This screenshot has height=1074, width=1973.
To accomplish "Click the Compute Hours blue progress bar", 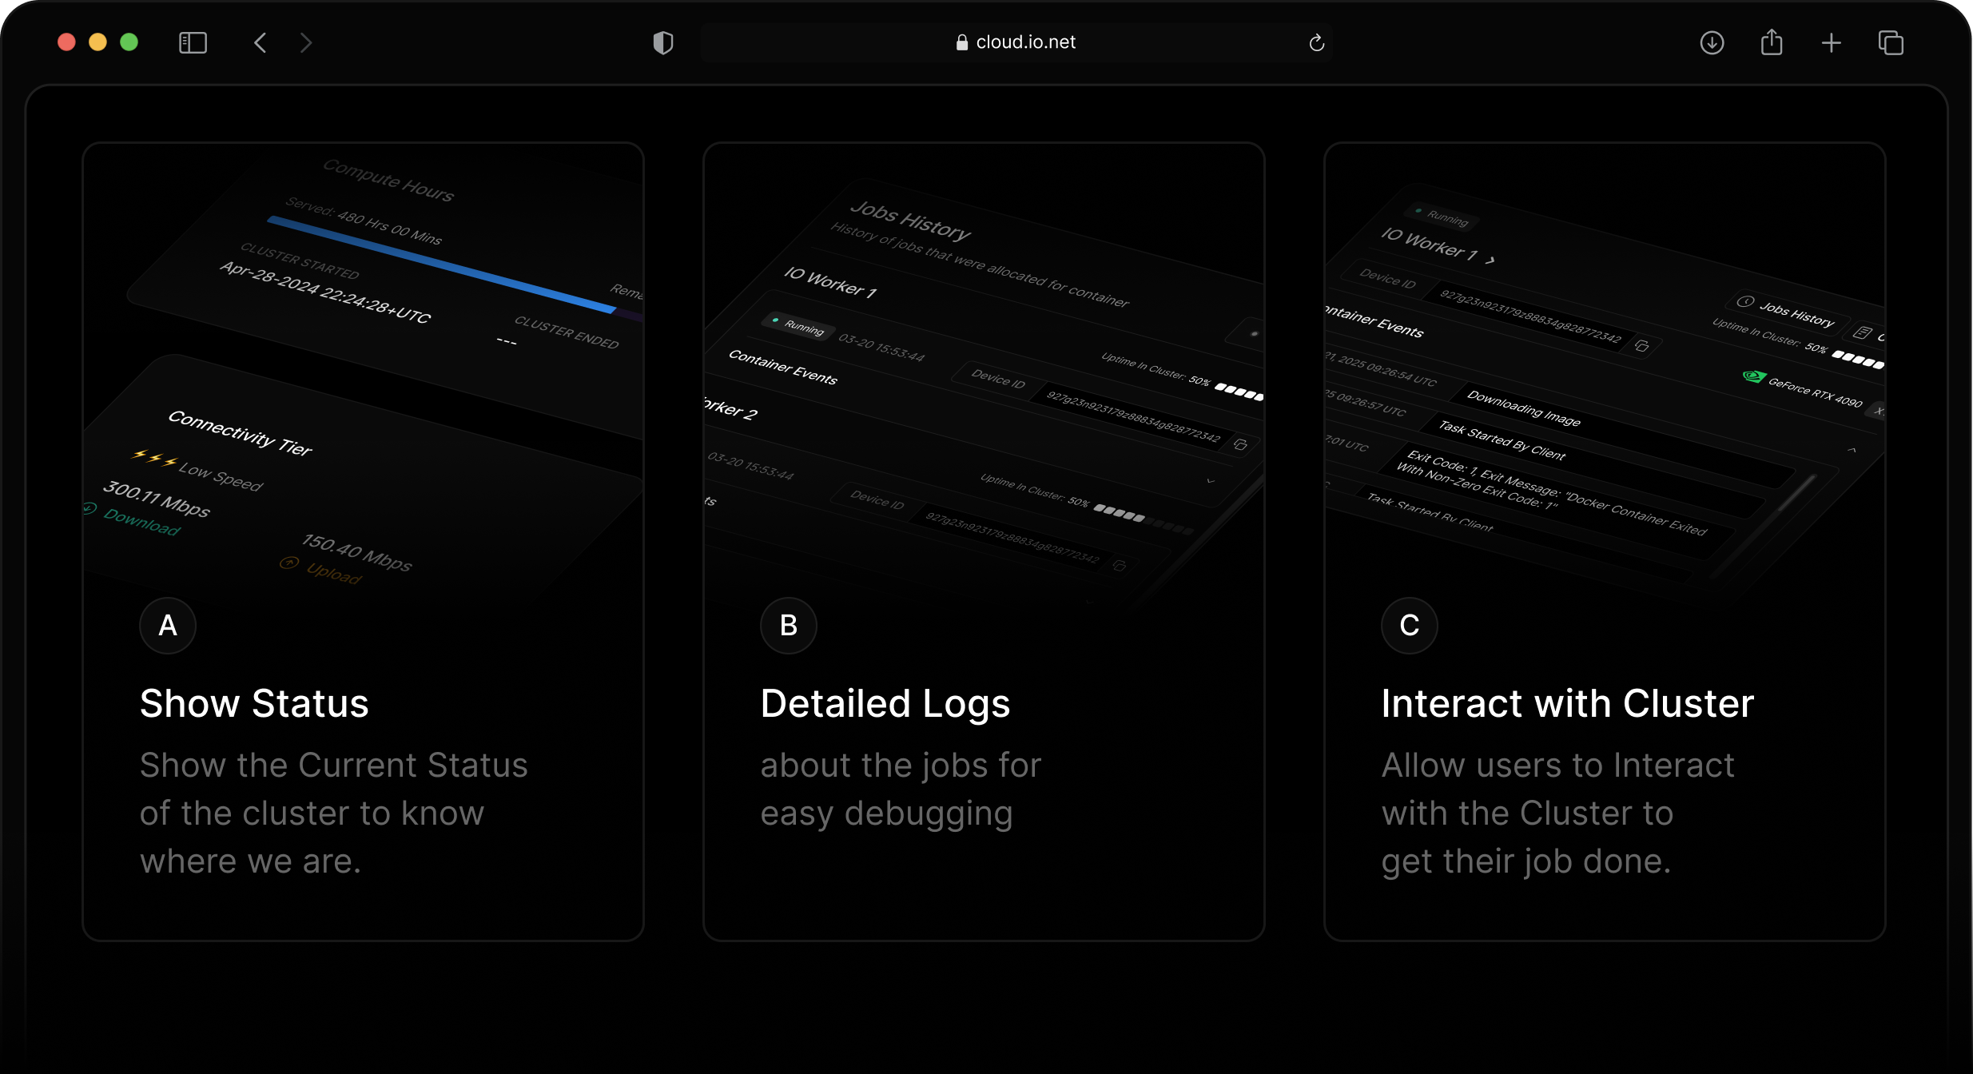I will click(441, 263).
